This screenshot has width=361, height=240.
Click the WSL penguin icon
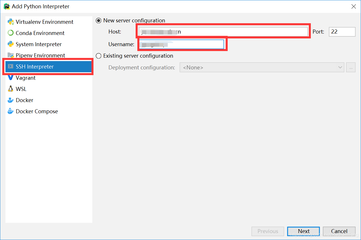pyautogui.click(x=11, y=89)
